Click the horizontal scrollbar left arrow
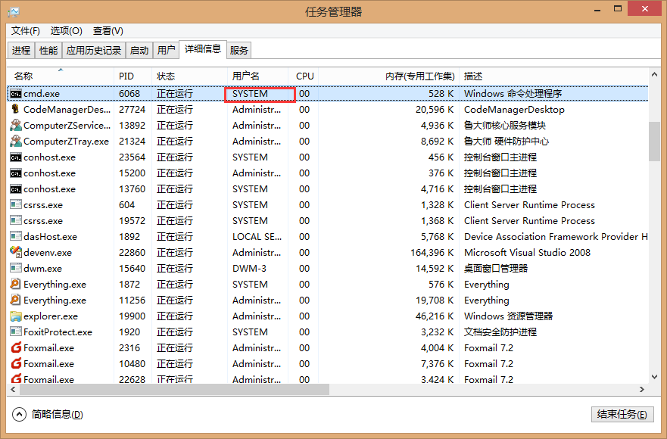The height and width of the screenshot is (439, 667). click(13, 389)
